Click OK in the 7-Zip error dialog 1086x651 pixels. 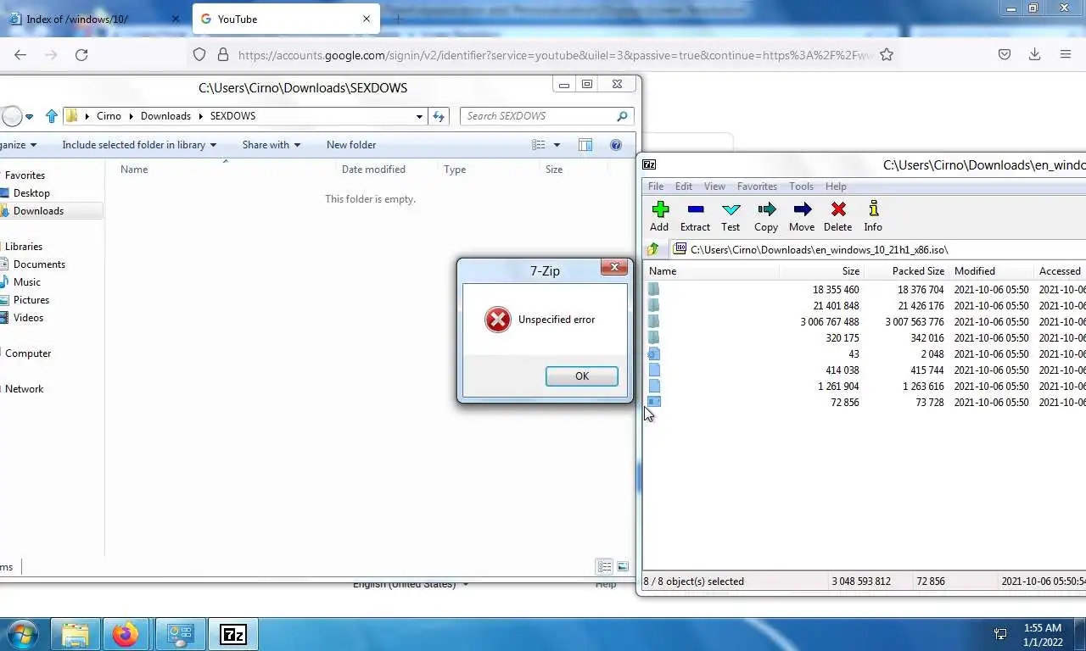tap(581, 376)
